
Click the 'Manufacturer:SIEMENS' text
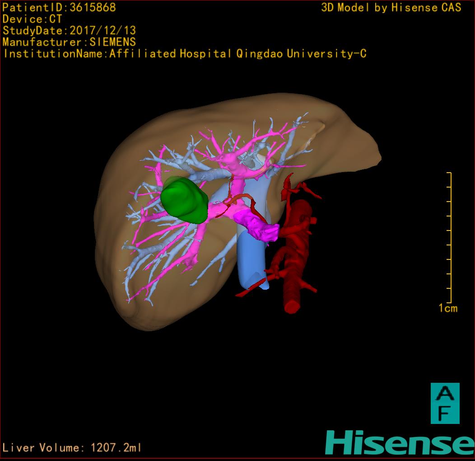69,42
